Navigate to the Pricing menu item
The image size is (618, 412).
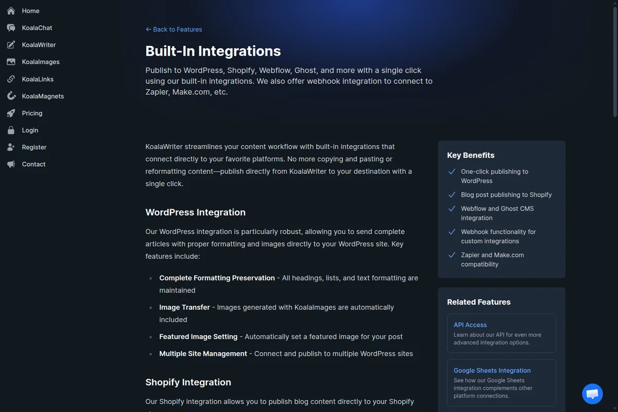coord(32,113)
